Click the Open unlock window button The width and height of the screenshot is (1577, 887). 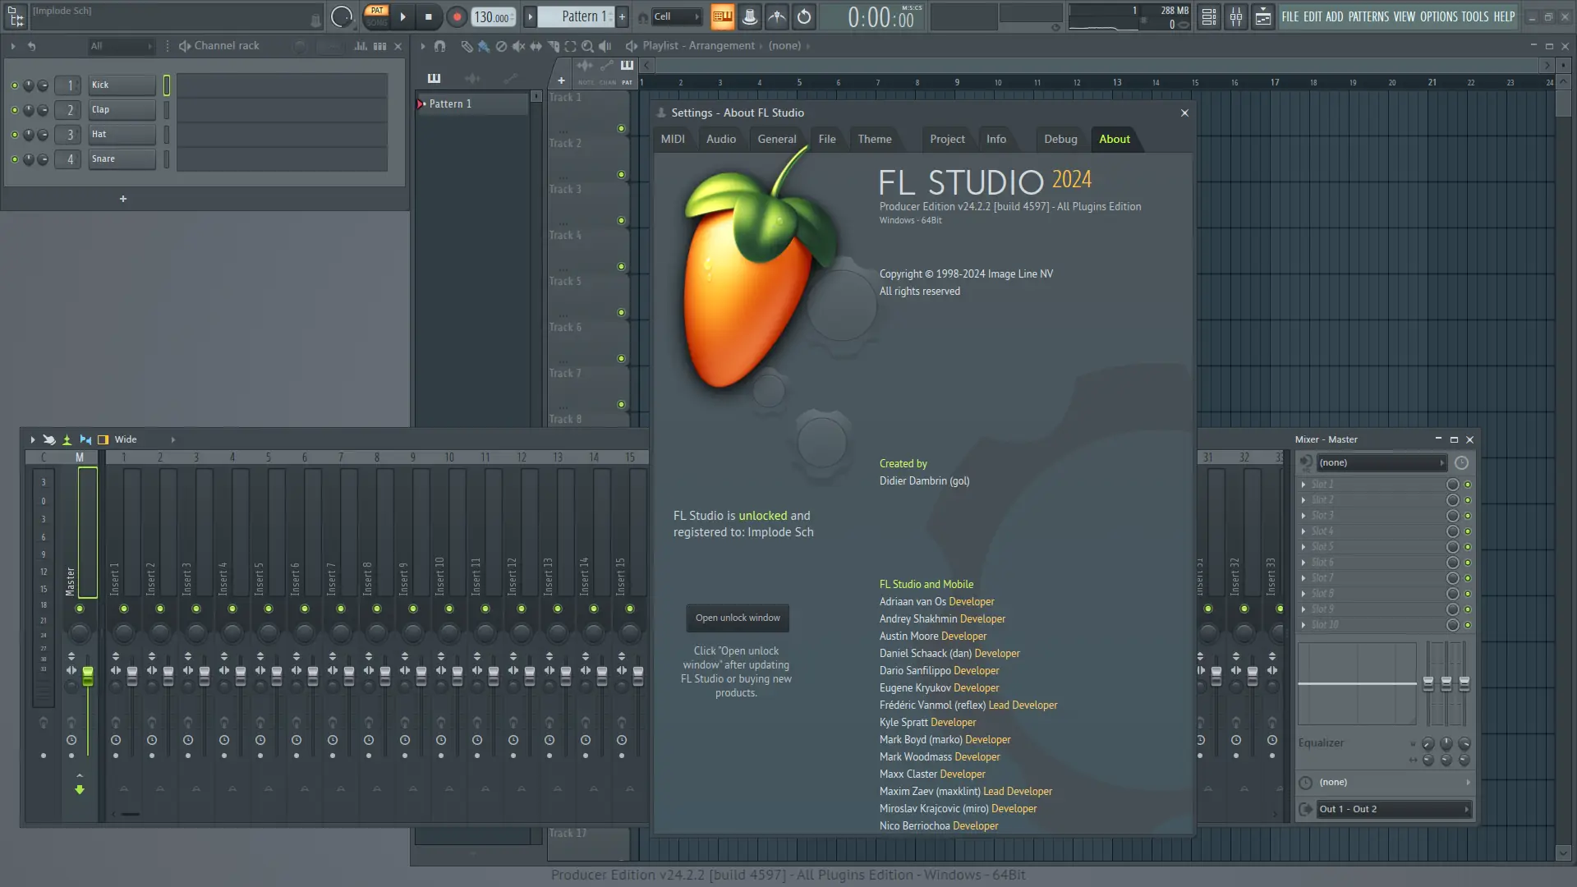tap(738, 618)
